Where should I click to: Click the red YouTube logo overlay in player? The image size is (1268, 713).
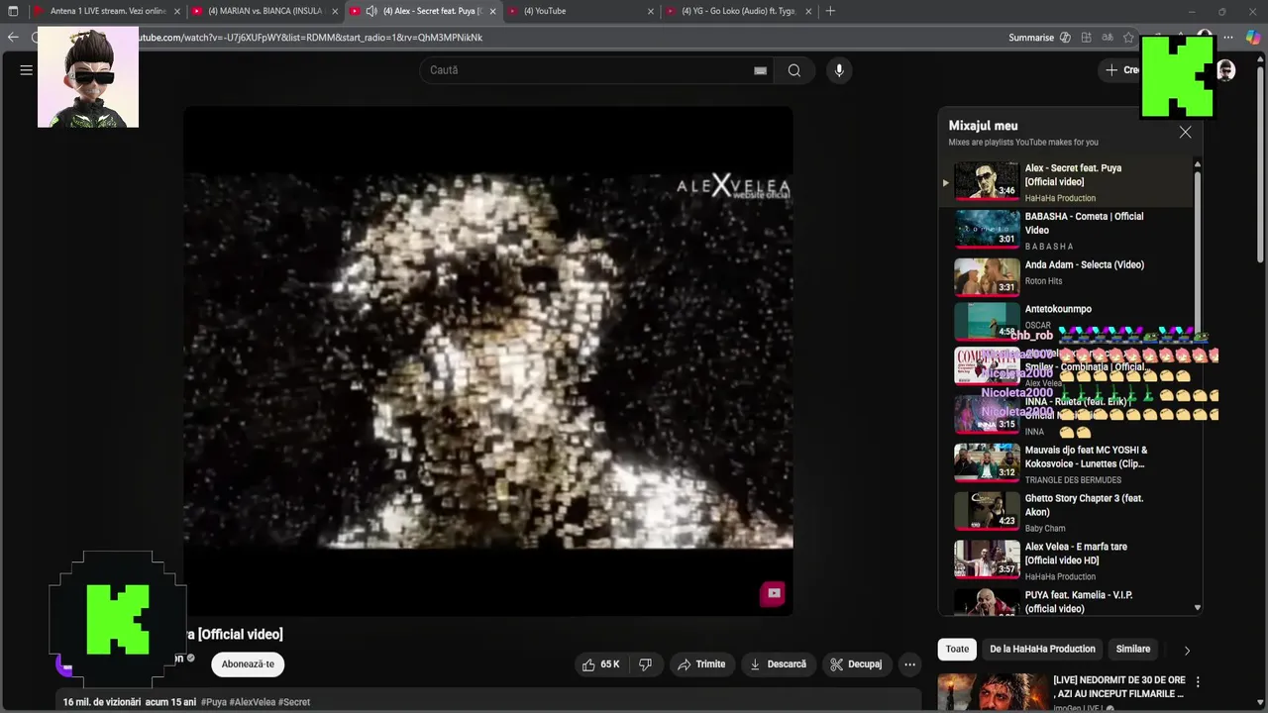point(774,593)
